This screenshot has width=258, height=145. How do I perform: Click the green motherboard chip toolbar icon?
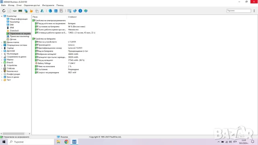point(15,11)
